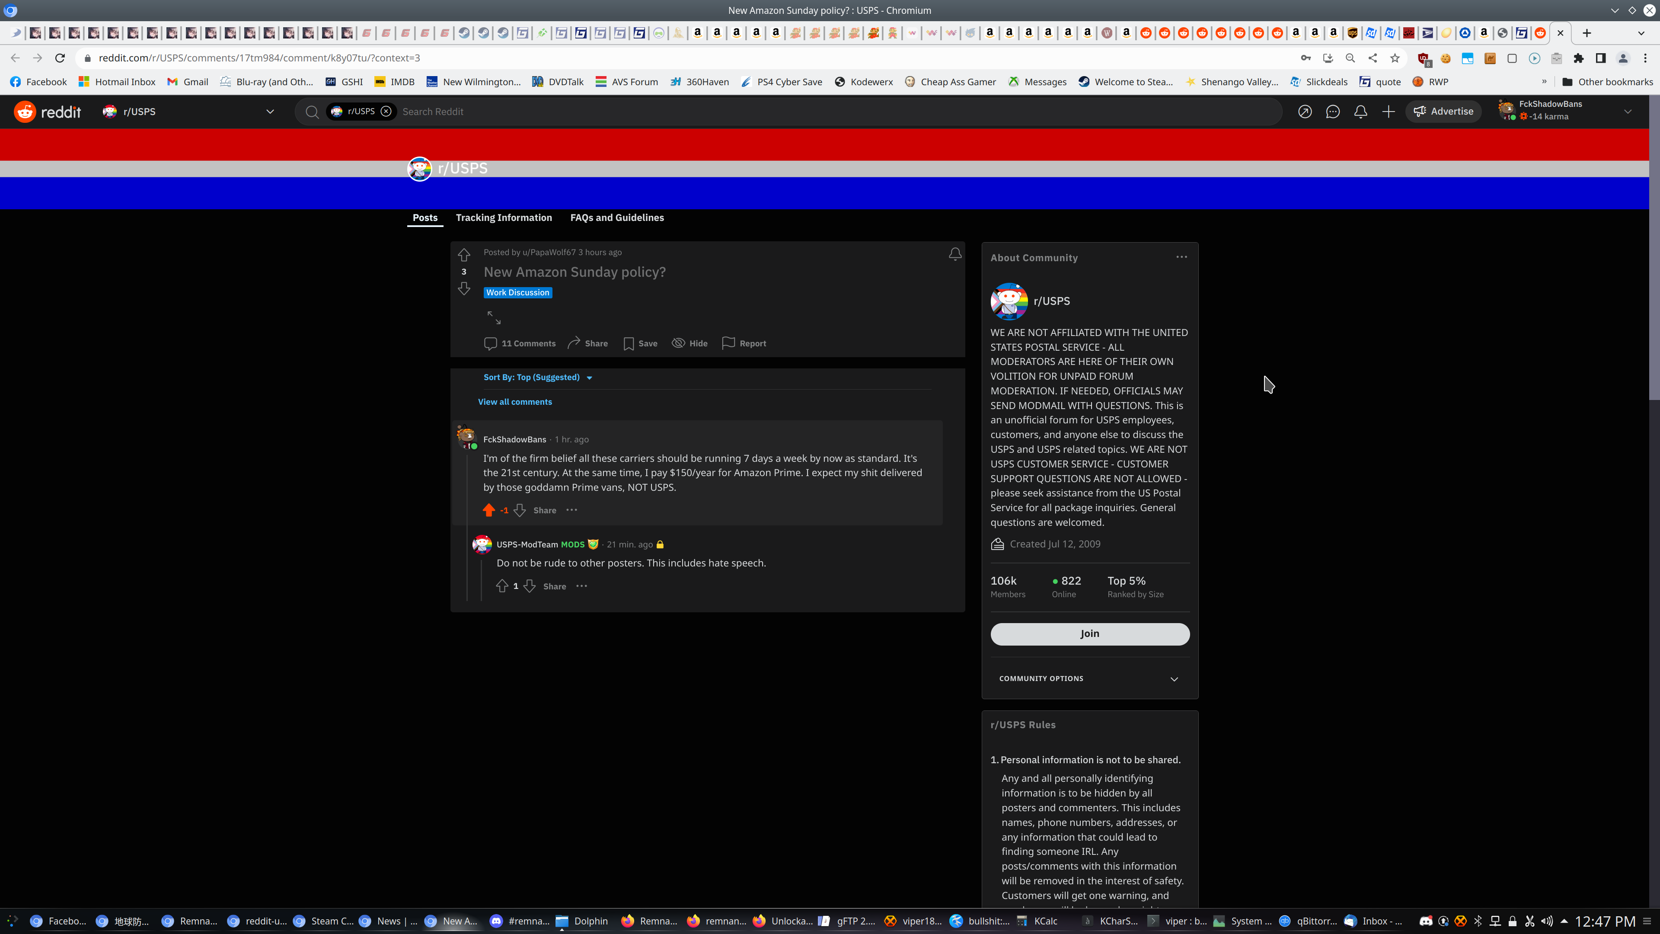Click the post notification bell icon
This screenshot has height=934, width=1660.
click(x=955, y=254)
